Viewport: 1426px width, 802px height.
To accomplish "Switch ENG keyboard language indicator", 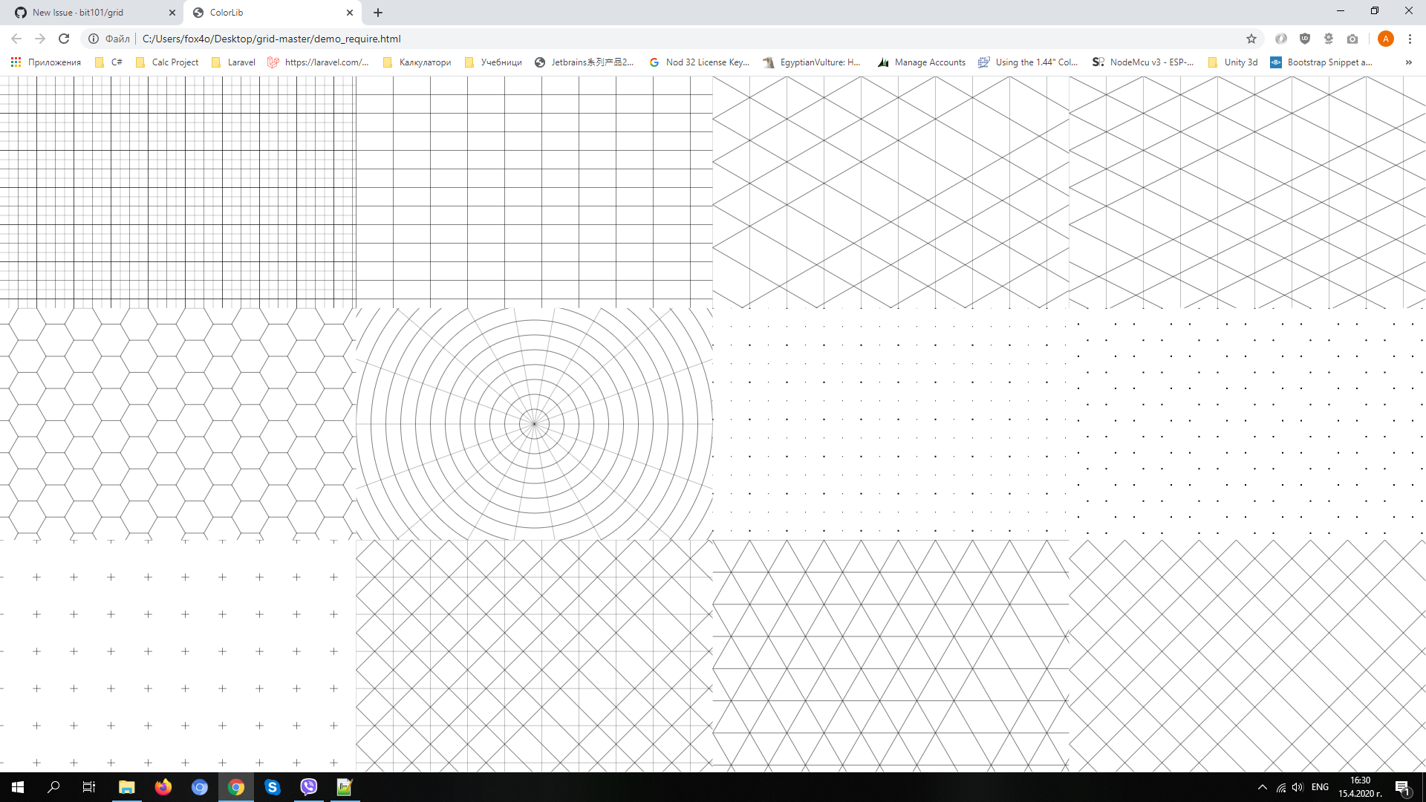I will point(1320,787).
